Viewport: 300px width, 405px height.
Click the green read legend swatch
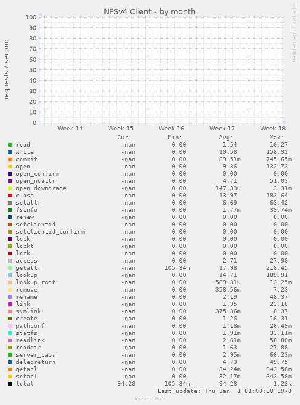[10, 145]
